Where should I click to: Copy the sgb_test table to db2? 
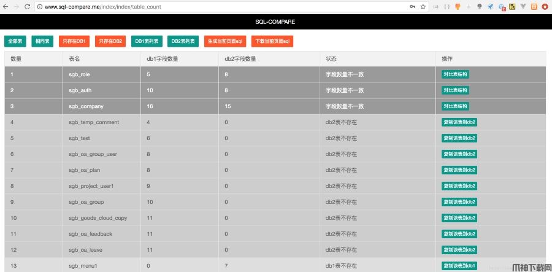[x=459, y=138]
